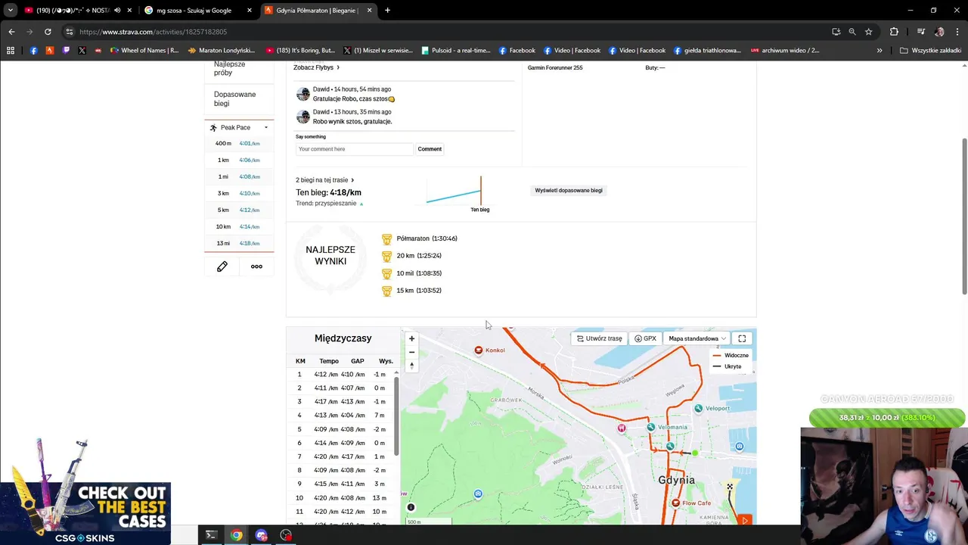This screenshot has width=968, height=545.
Task: Go back with browser back arrow
Action: (x=11, y=32)
